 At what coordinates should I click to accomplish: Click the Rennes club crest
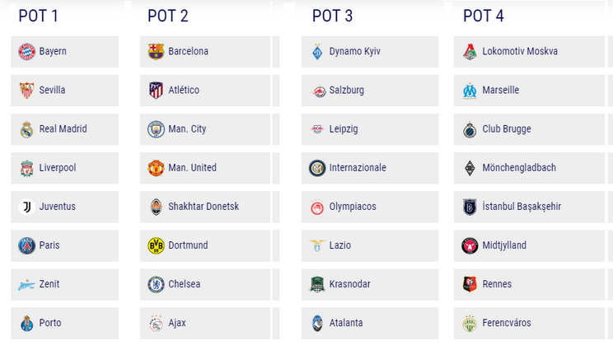(x=470, y=284)
